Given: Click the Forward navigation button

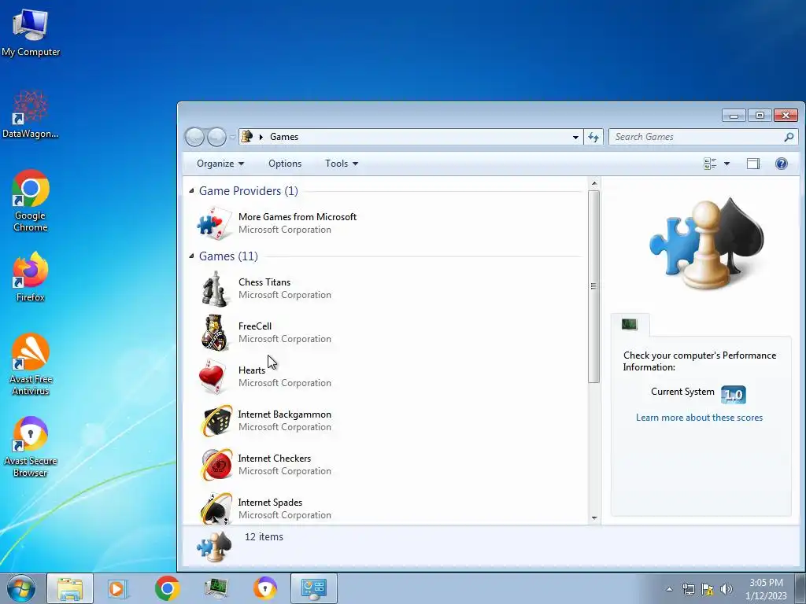Looking at the screenshot, I should click(216, 137).
